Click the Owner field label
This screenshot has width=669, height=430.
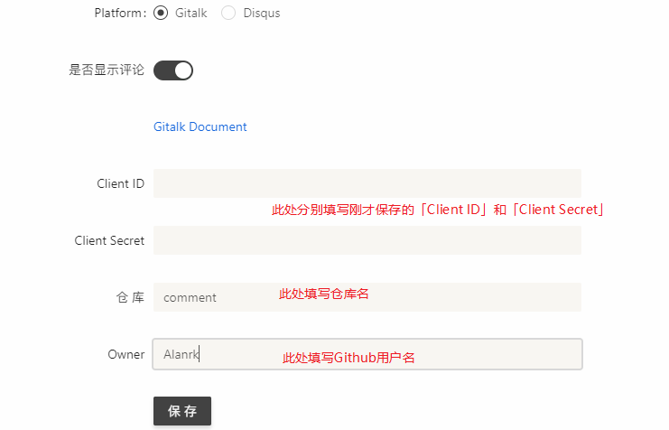click(x=126, y=354)
